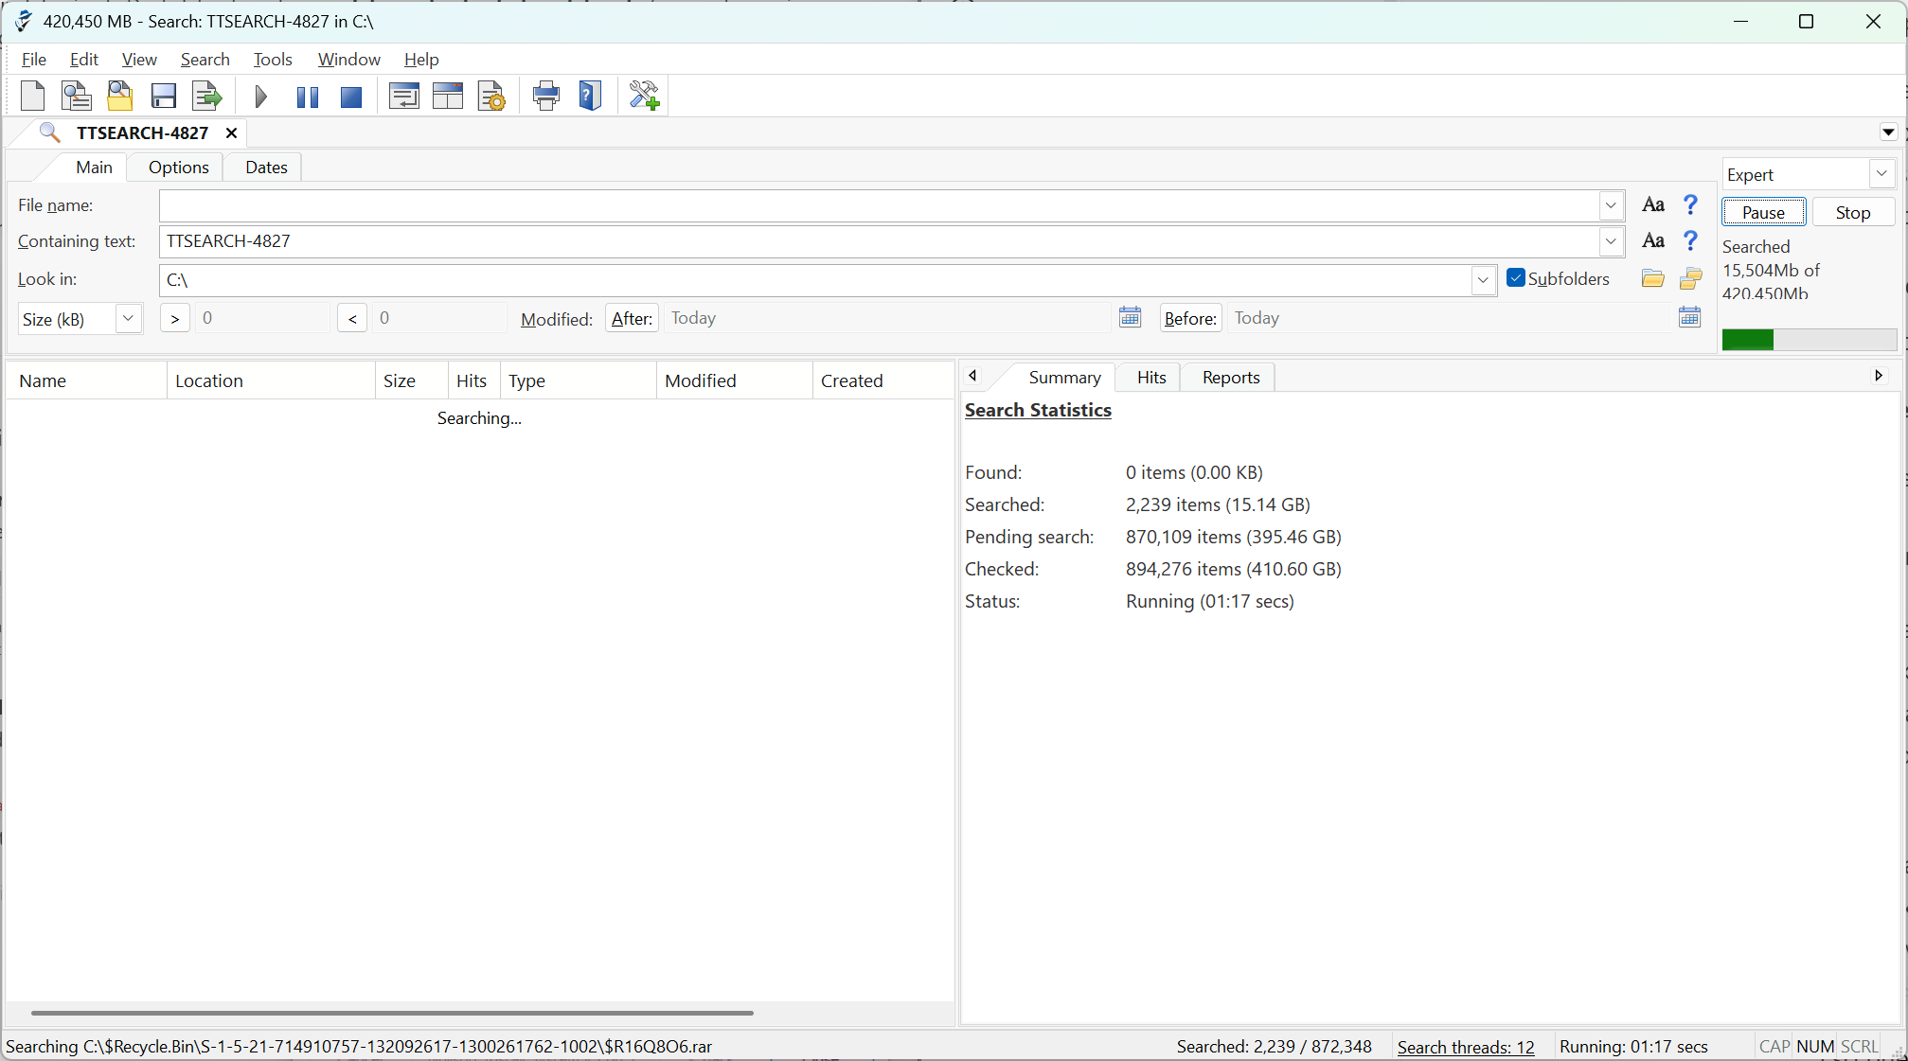Expand the File name history dropdown
This screenshot has width=1908, height=1061.
tap(1611, 205)
